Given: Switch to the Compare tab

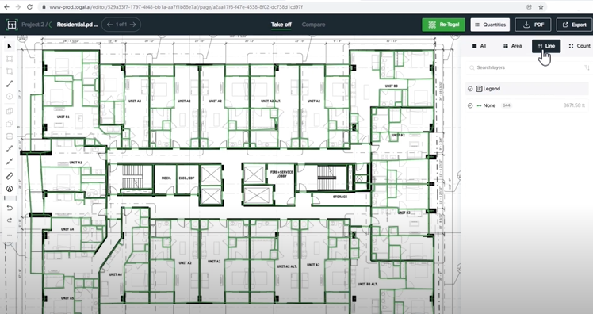Looking at the screenshot, I should coord(313,25).
